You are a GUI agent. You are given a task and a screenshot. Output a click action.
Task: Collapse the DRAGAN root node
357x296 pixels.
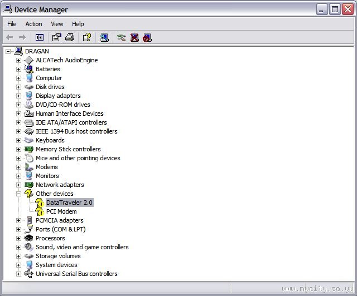[x=8, y=51]
